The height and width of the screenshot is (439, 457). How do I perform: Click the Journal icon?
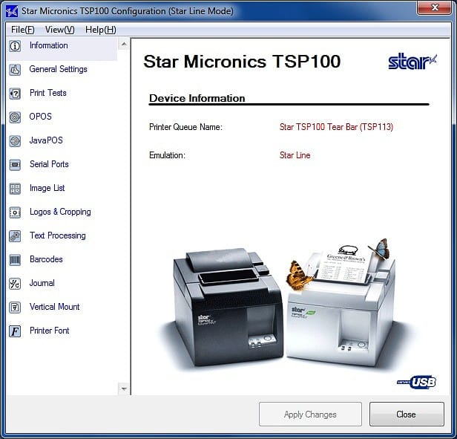click(x=15, y=284)
